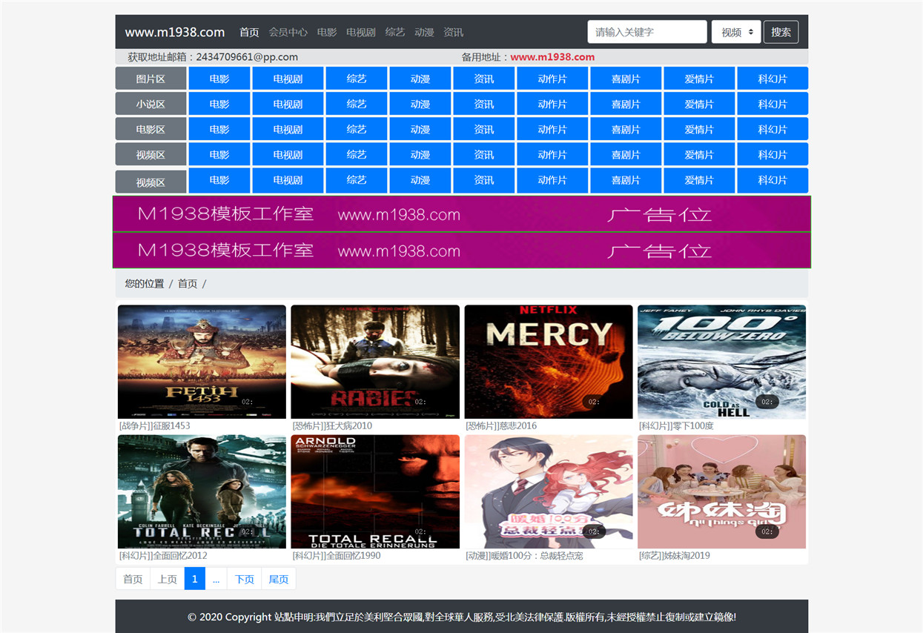Click the www.m1938.com site logo
923x633 pixels.
click(175, 32)
